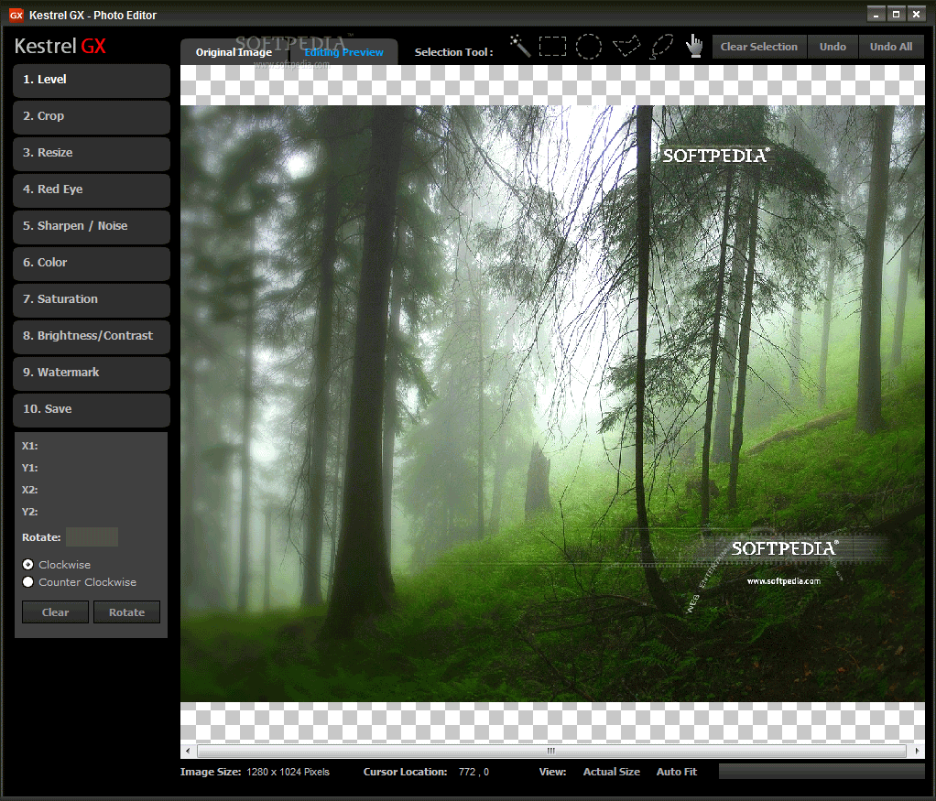Open the 4. Red Eye panel
Viewport: 936px width, 801px height.
(x=92, y=189)
